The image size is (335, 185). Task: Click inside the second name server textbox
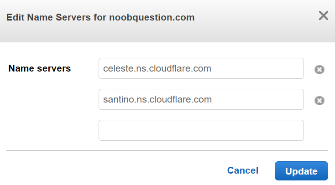tap(201, 99)
